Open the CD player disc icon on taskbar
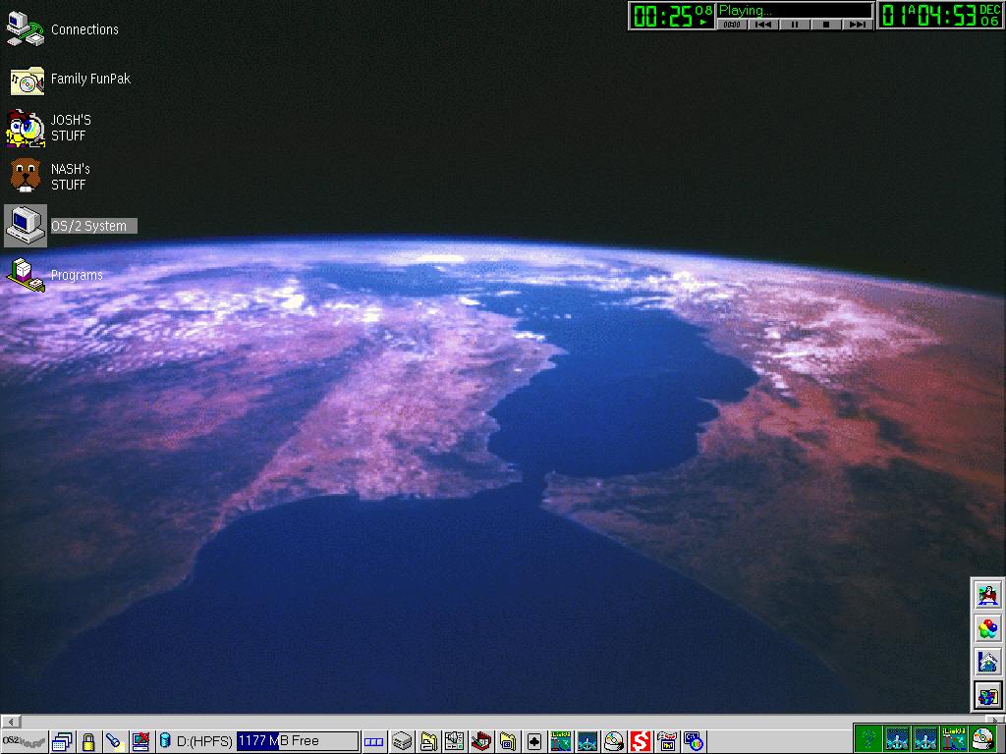The width and height of the screenshot is (1006, 754). (614, 742)
